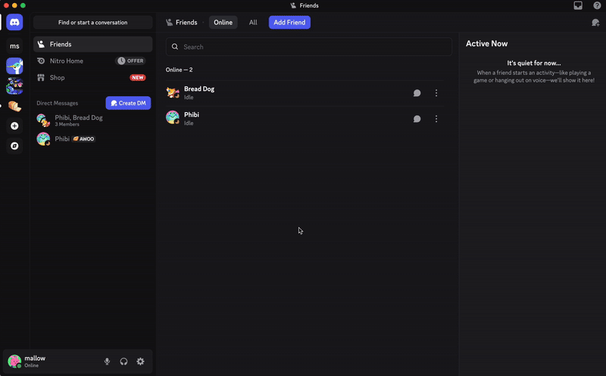Open Nitro Home in sidebar
606x376 pixels.
[x=92, y=61]
